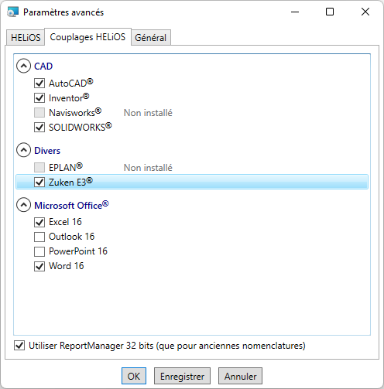The height and width of the screenshot is (389, 384).
Task: Toggle Utiliser ReportManager 32 bits option
Action: 19,346
